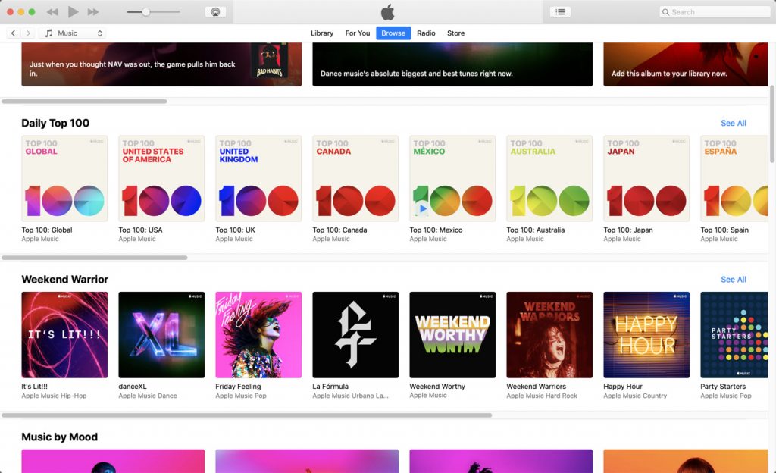This screenshot has width=776, height=473.
Task: Click the Weekend Worthy title text
Action: pyautogui.click(x=437, y=387)
